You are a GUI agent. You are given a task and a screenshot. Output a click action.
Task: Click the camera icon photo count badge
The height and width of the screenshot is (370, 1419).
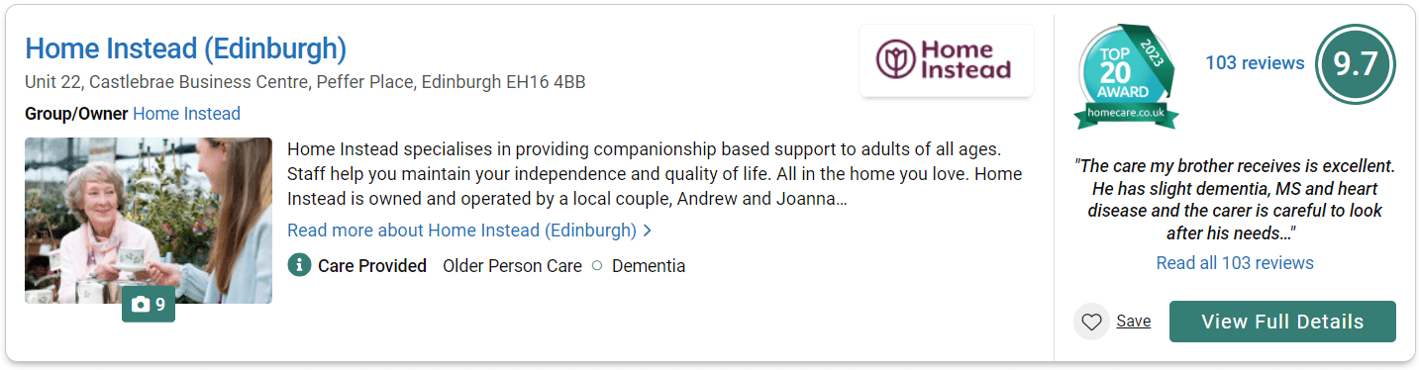pos(149,305)
